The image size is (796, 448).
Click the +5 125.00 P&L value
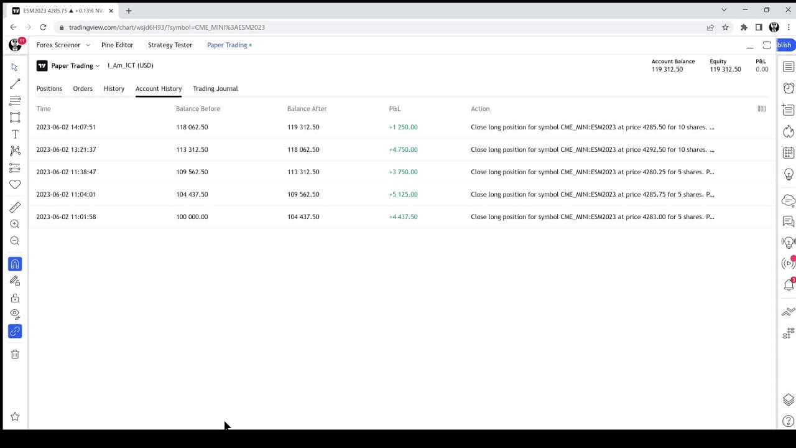click(403, 194)
